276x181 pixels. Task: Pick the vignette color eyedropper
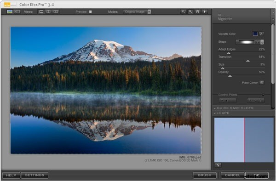click(262, 34)
